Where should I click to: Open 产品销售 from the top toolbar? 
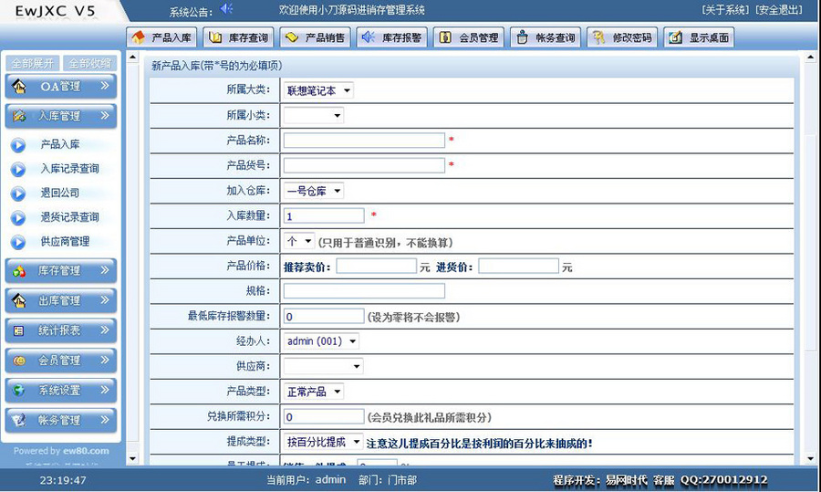tap(316, 37)
